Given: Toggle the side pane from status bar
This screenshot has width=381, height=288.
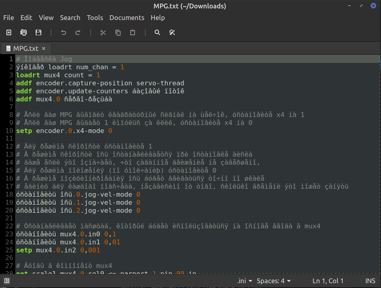Looking at the screenshot, I should (x=7, y=281).
